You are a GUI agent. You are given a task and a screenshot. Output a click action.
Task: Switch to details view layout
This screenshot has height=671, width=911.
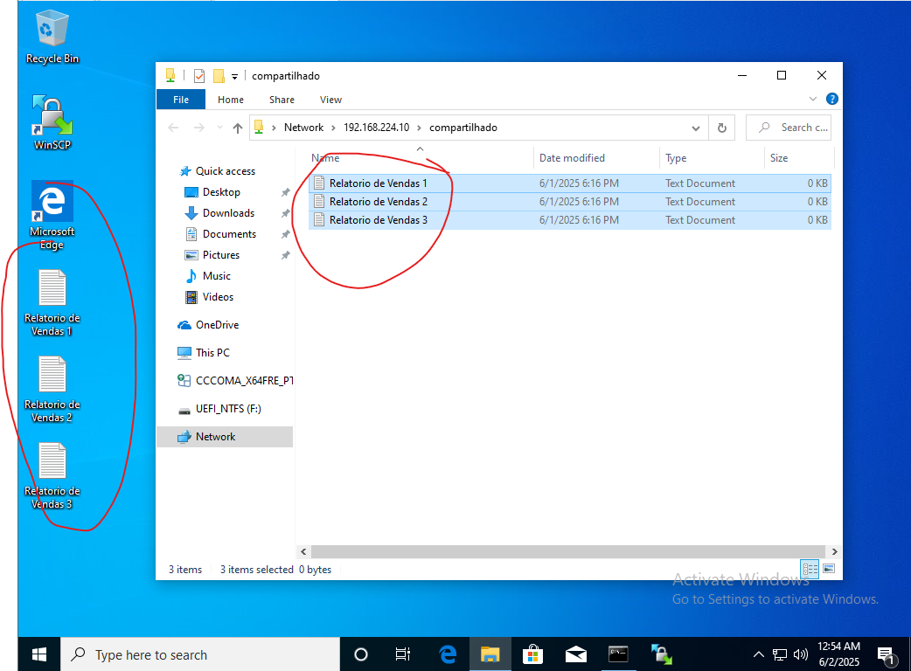point(810,569)
